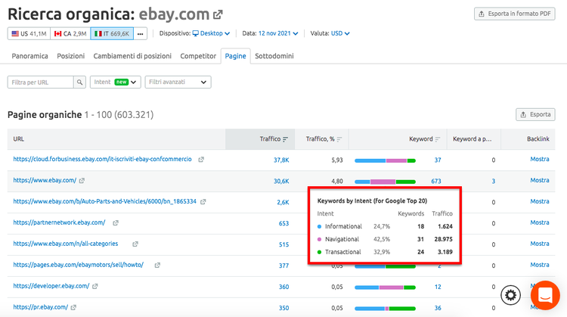Select IT 669,6K database
The height and width of the screenshot is (317, 567).
[112, 33]
